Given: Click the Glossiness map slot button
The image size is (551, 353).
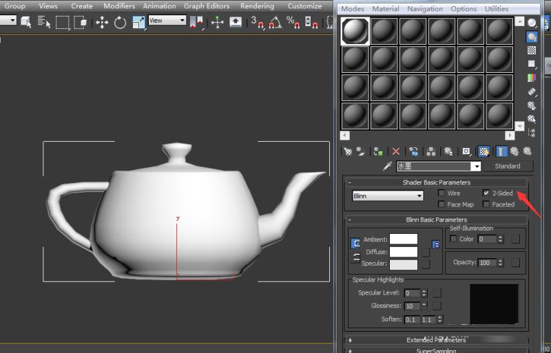Looking at the screenshot, I should [437, 306].
